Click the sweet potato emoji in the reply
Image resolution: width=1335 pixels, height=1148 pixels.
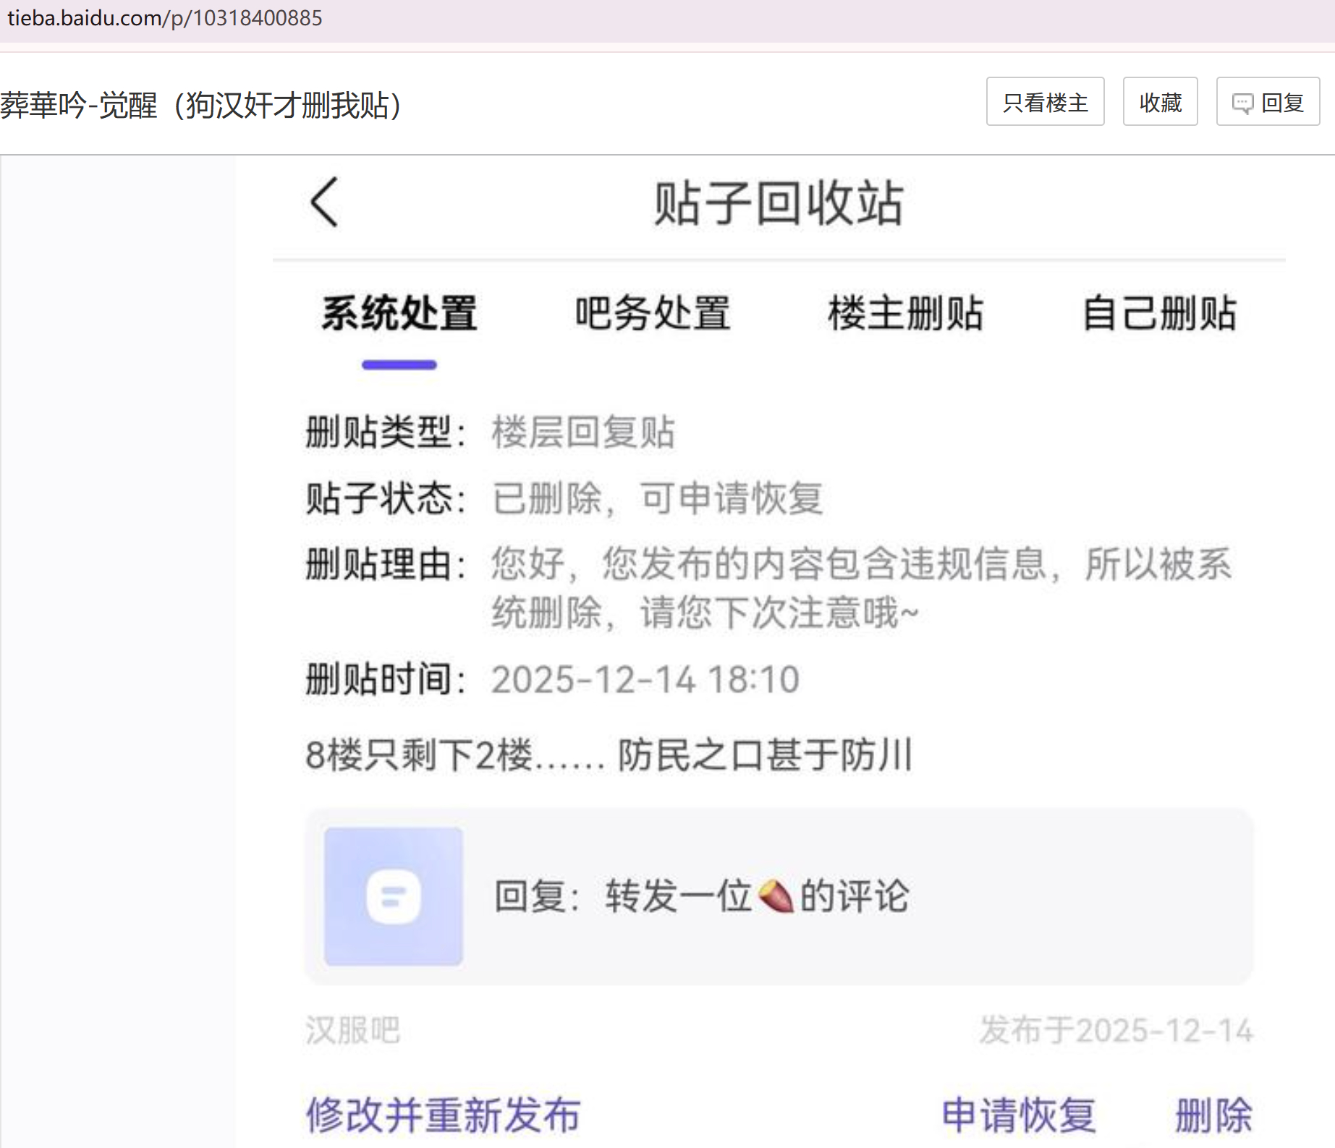(x=775, y=896)
